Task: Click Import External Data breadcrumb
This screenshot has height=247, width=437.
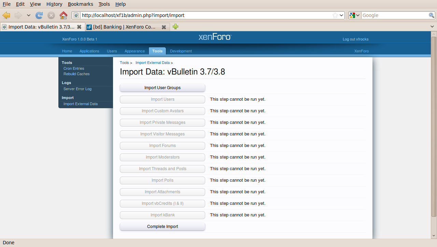Action: (153, 63)
